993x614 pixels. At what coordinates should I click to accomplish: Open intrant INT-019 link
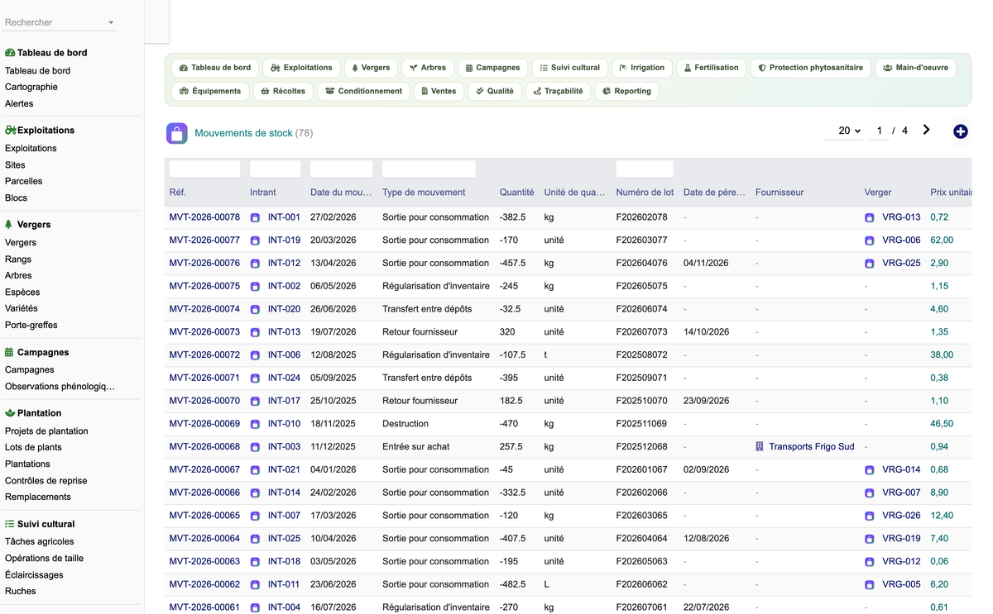(x=284, y=240)
